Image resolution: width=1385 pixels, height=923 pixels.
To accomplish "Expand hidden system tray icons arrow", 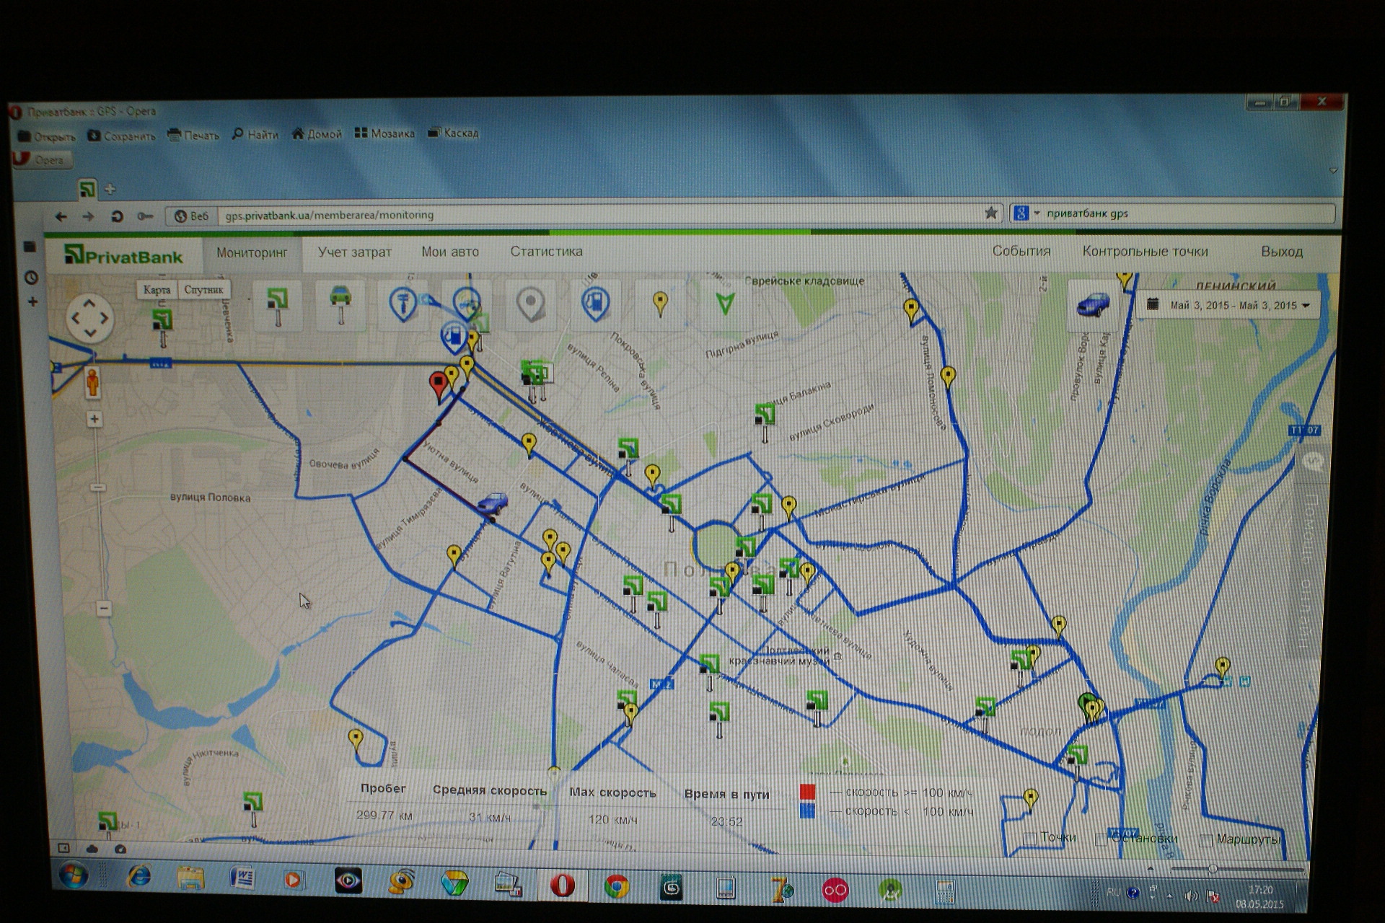I will pos(1169,896).
